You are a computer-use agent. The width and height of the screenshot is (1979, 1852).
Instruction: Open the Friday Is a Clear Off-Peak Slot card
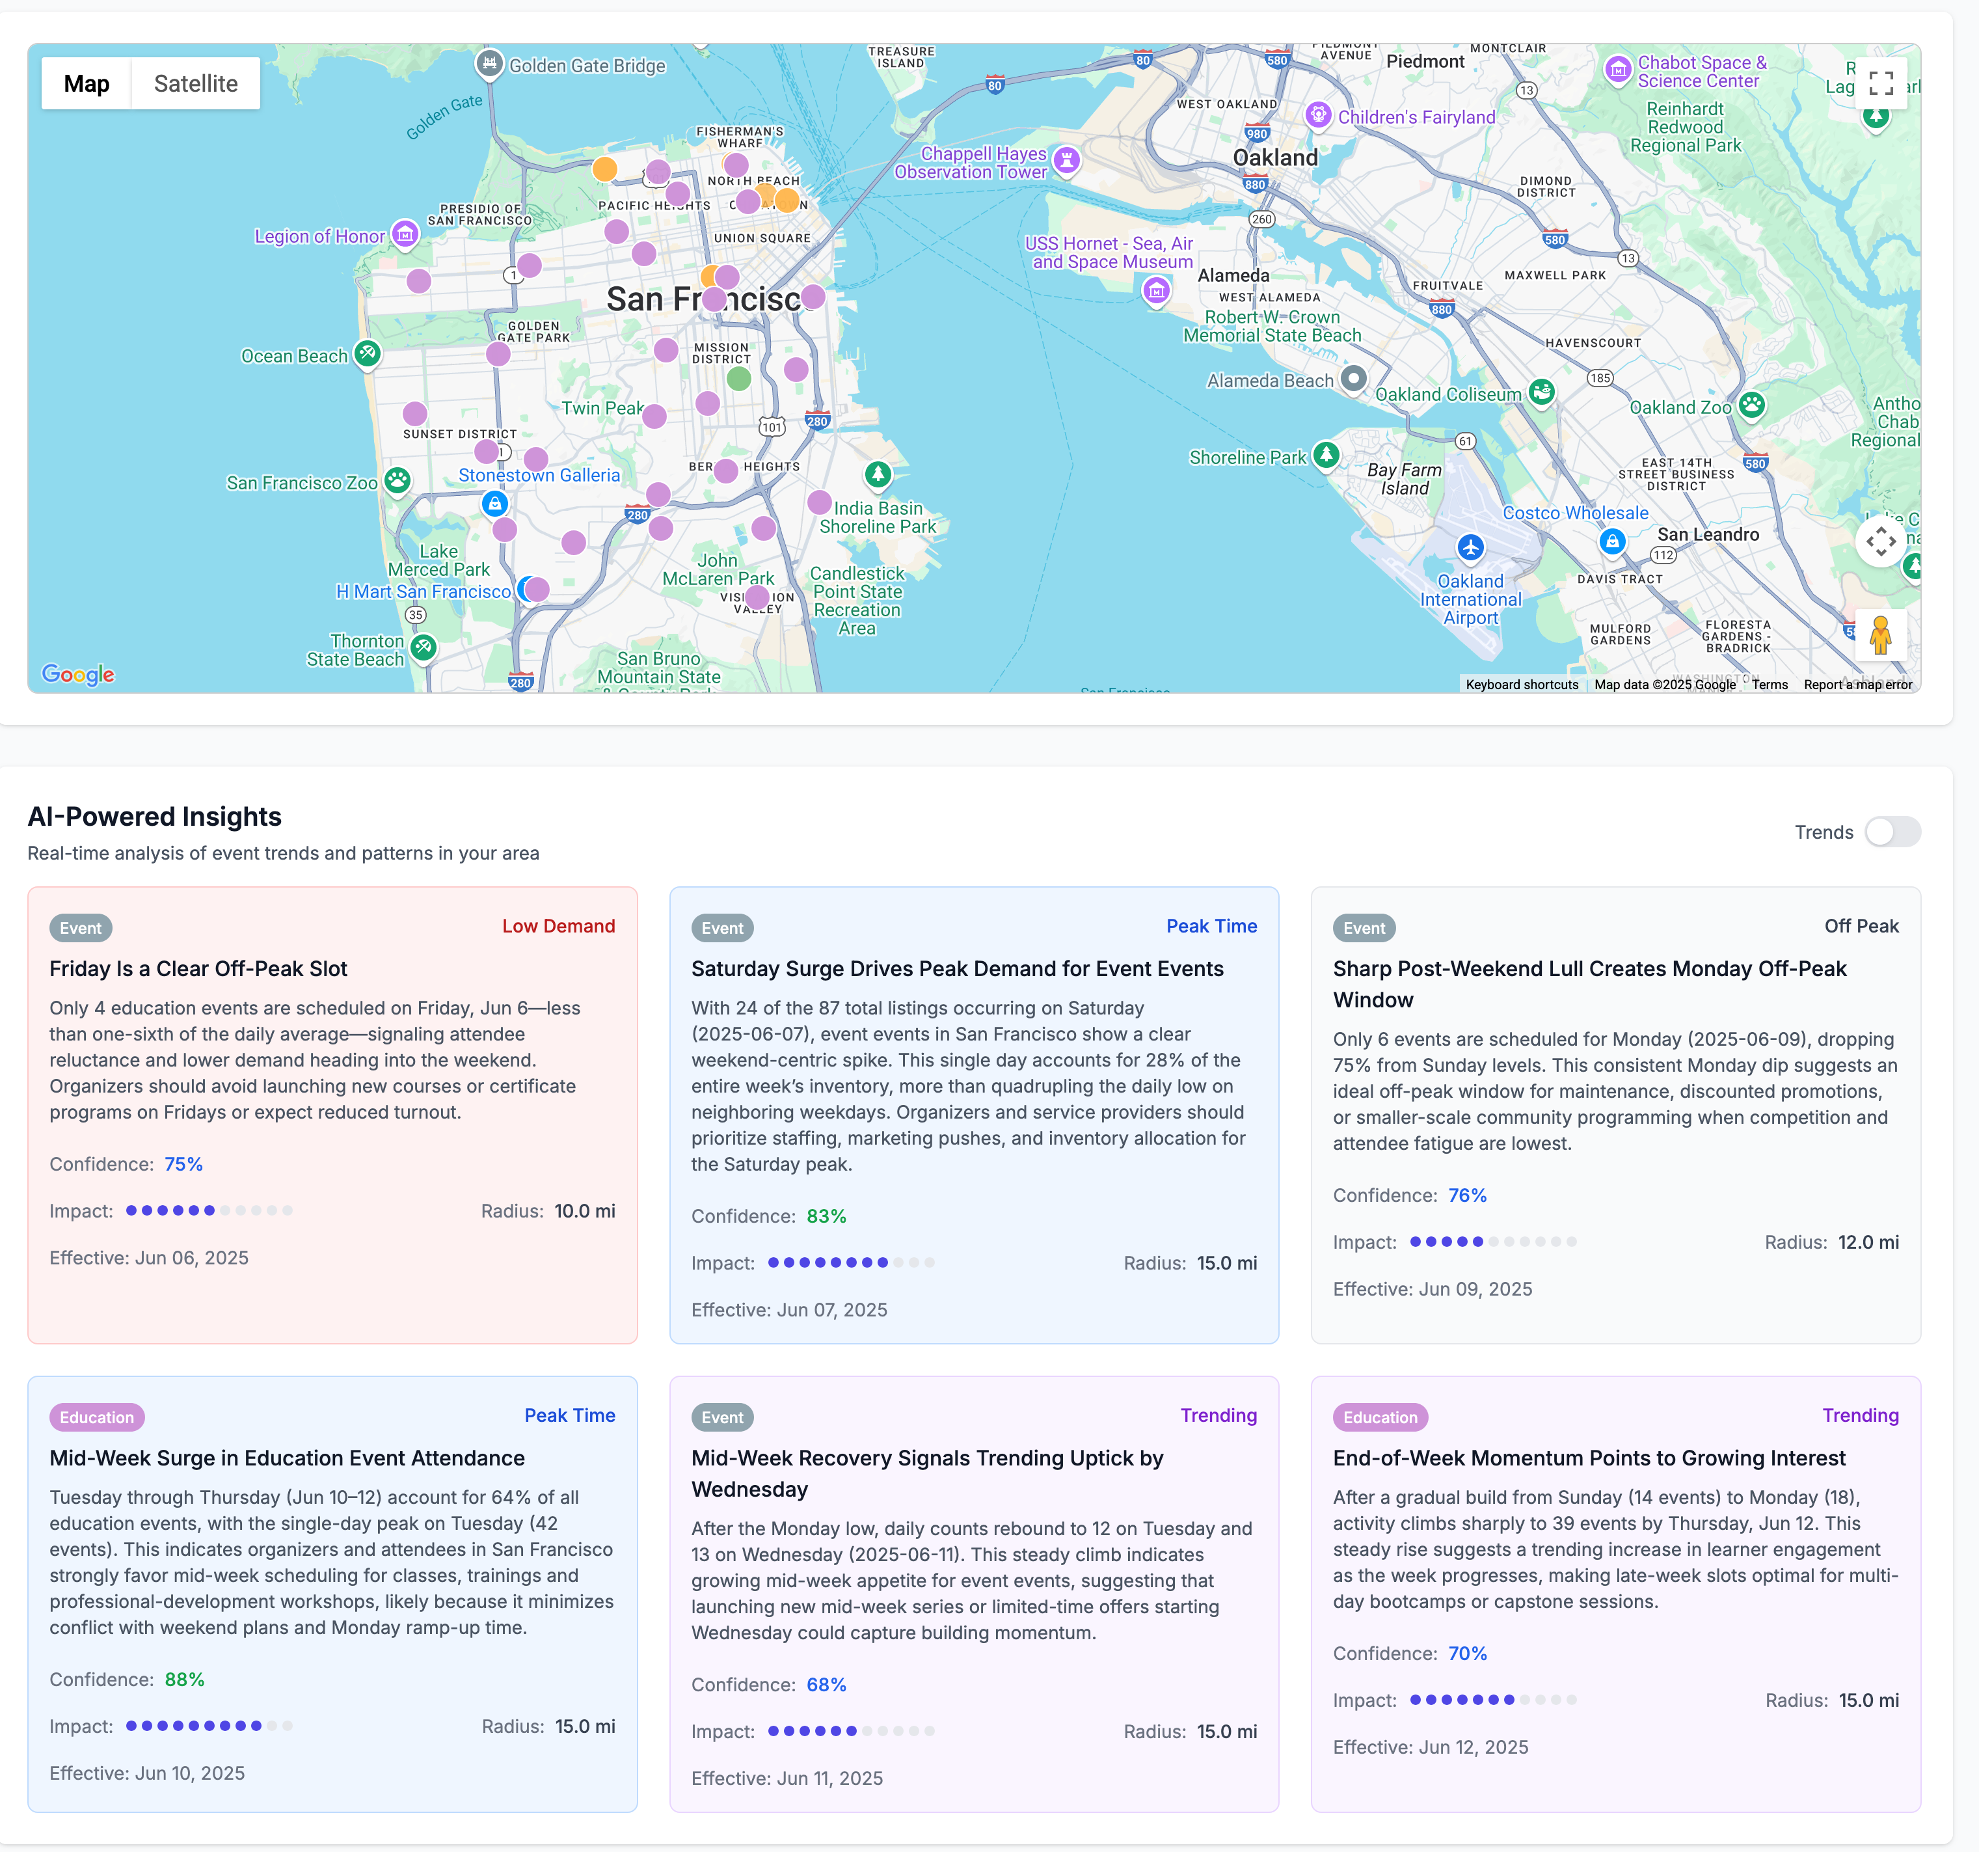pyautogui.click(x=332, y=1115)
